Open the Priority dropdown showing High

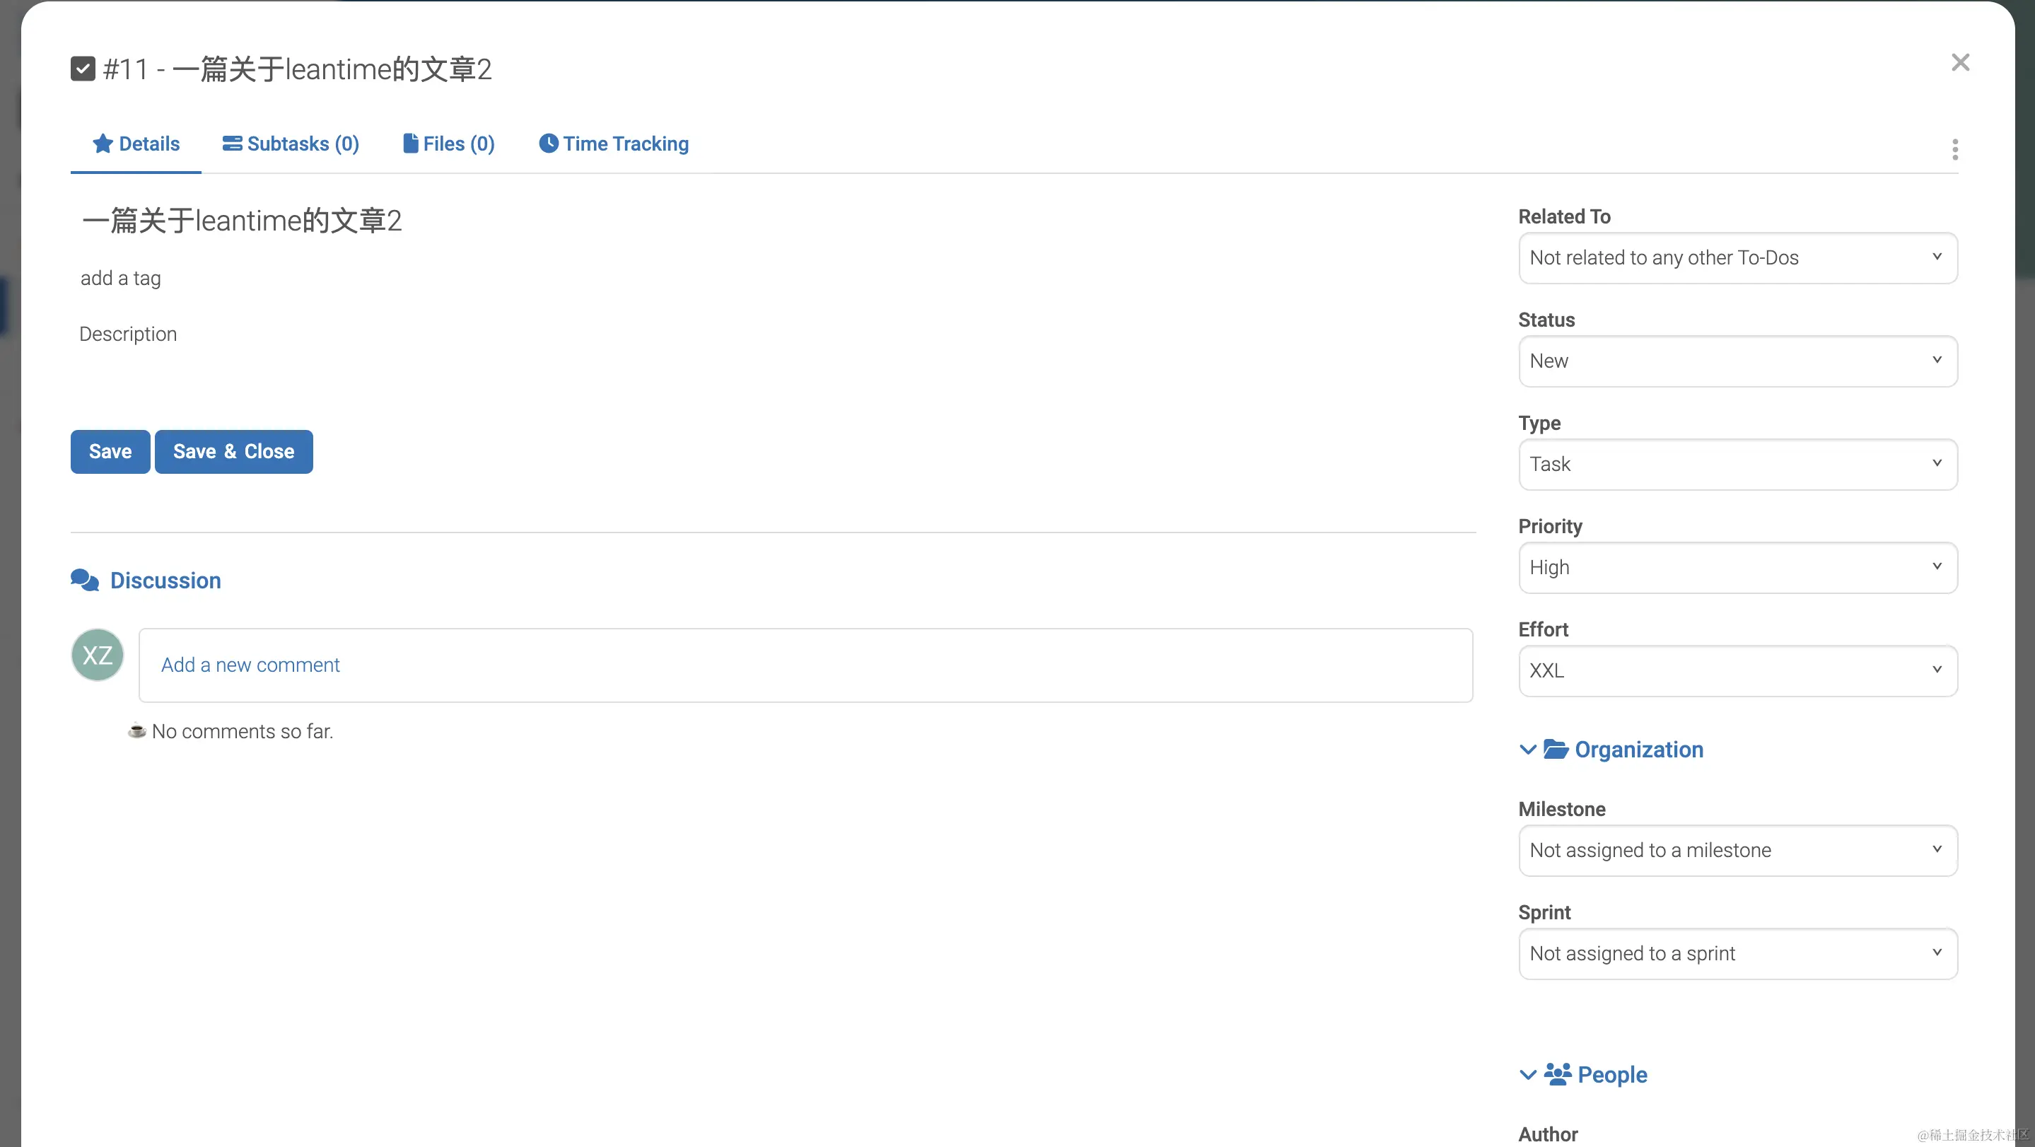(x=1738, y=567)
